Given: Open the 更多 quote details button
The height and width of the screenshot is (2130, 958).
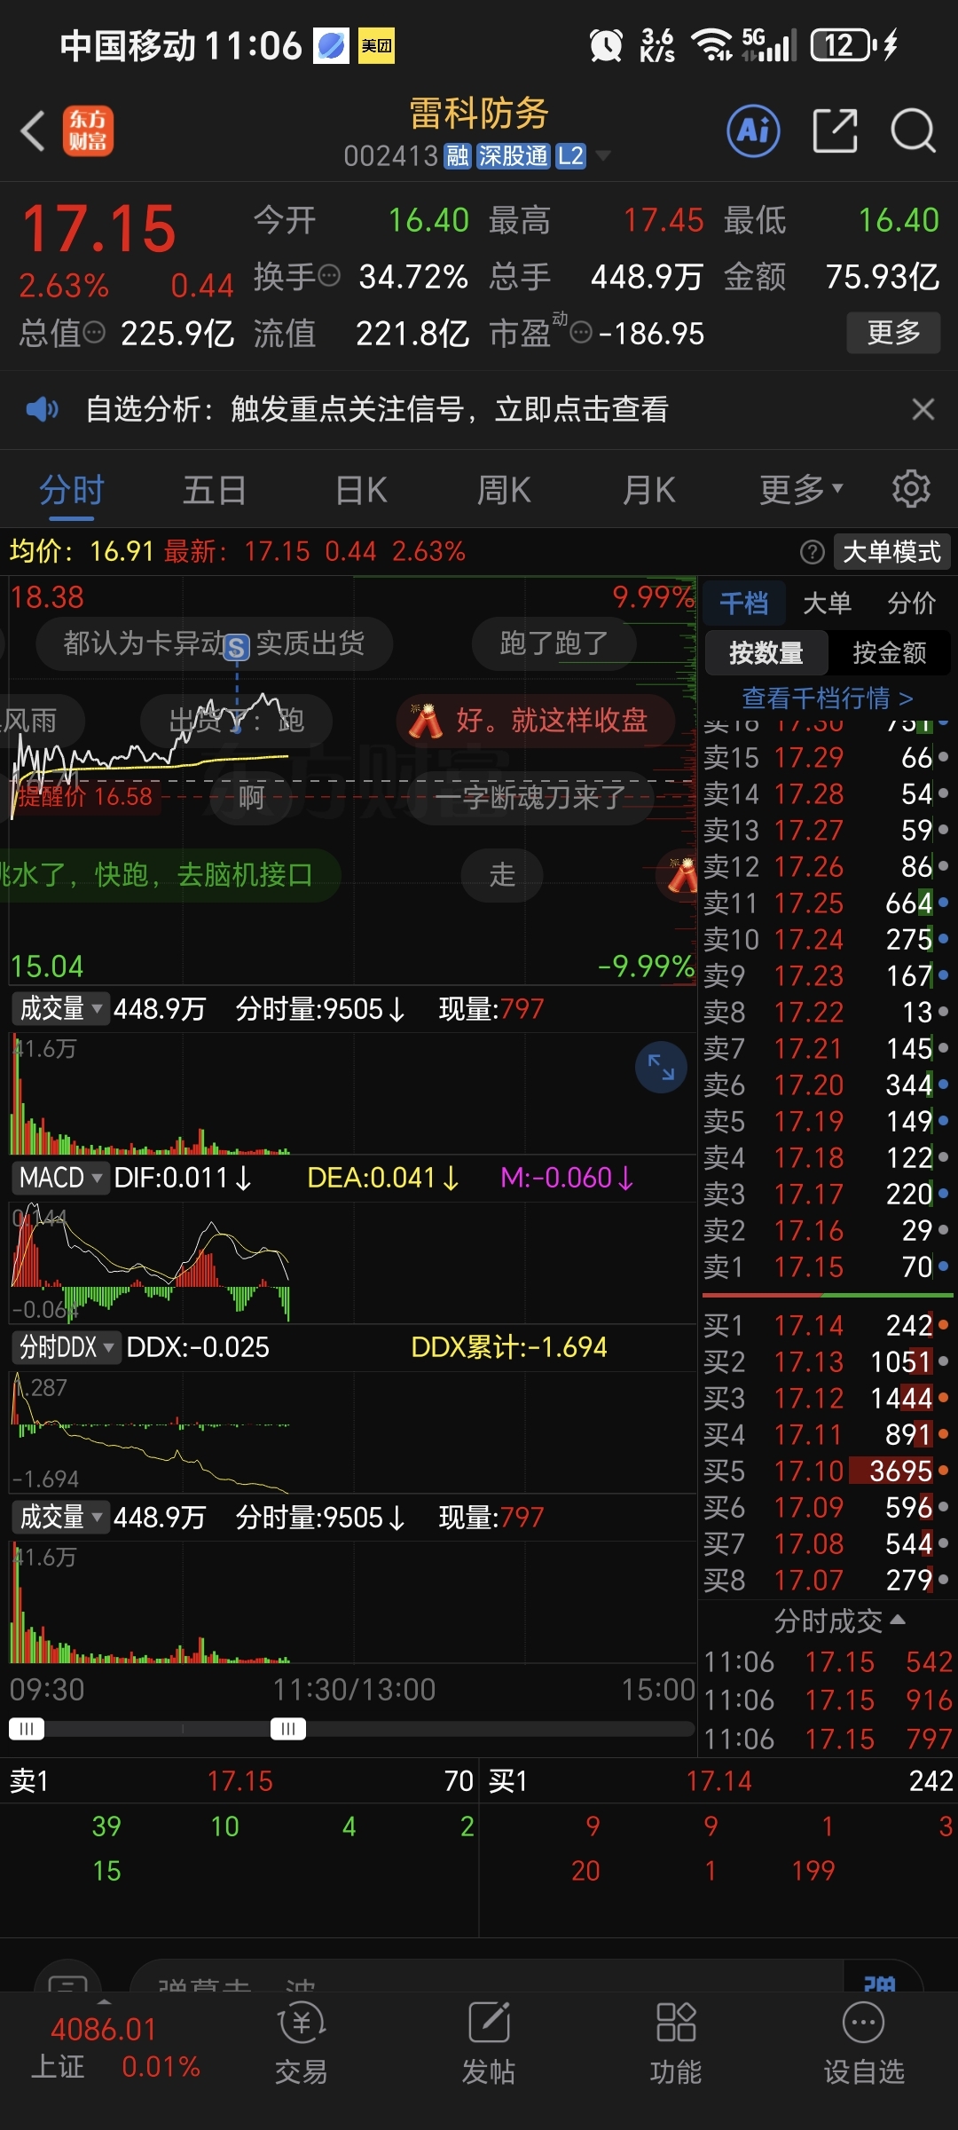Looking at the screenshot, I should click(x=893, y=333).
